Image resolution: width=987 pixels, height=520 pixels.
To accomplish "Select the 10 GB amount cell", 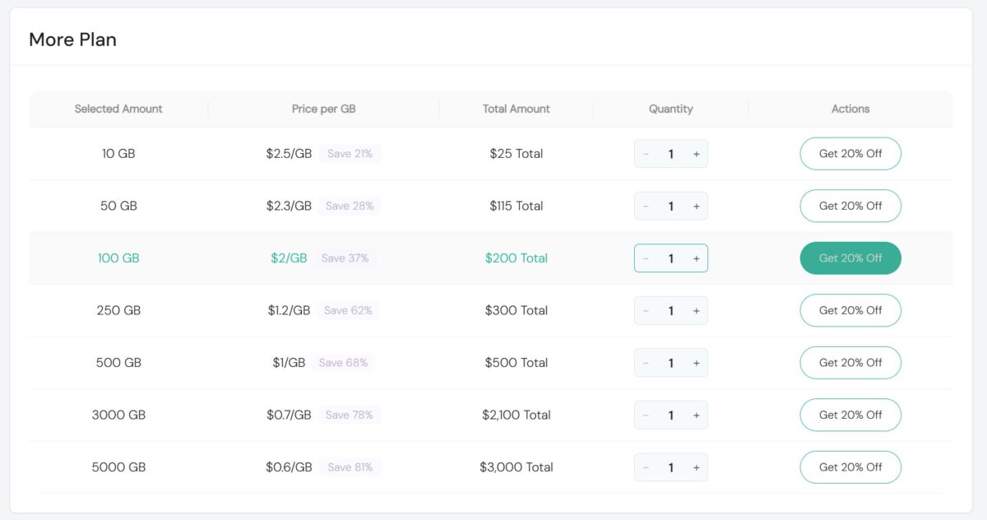I will click(x=118, y=154).
